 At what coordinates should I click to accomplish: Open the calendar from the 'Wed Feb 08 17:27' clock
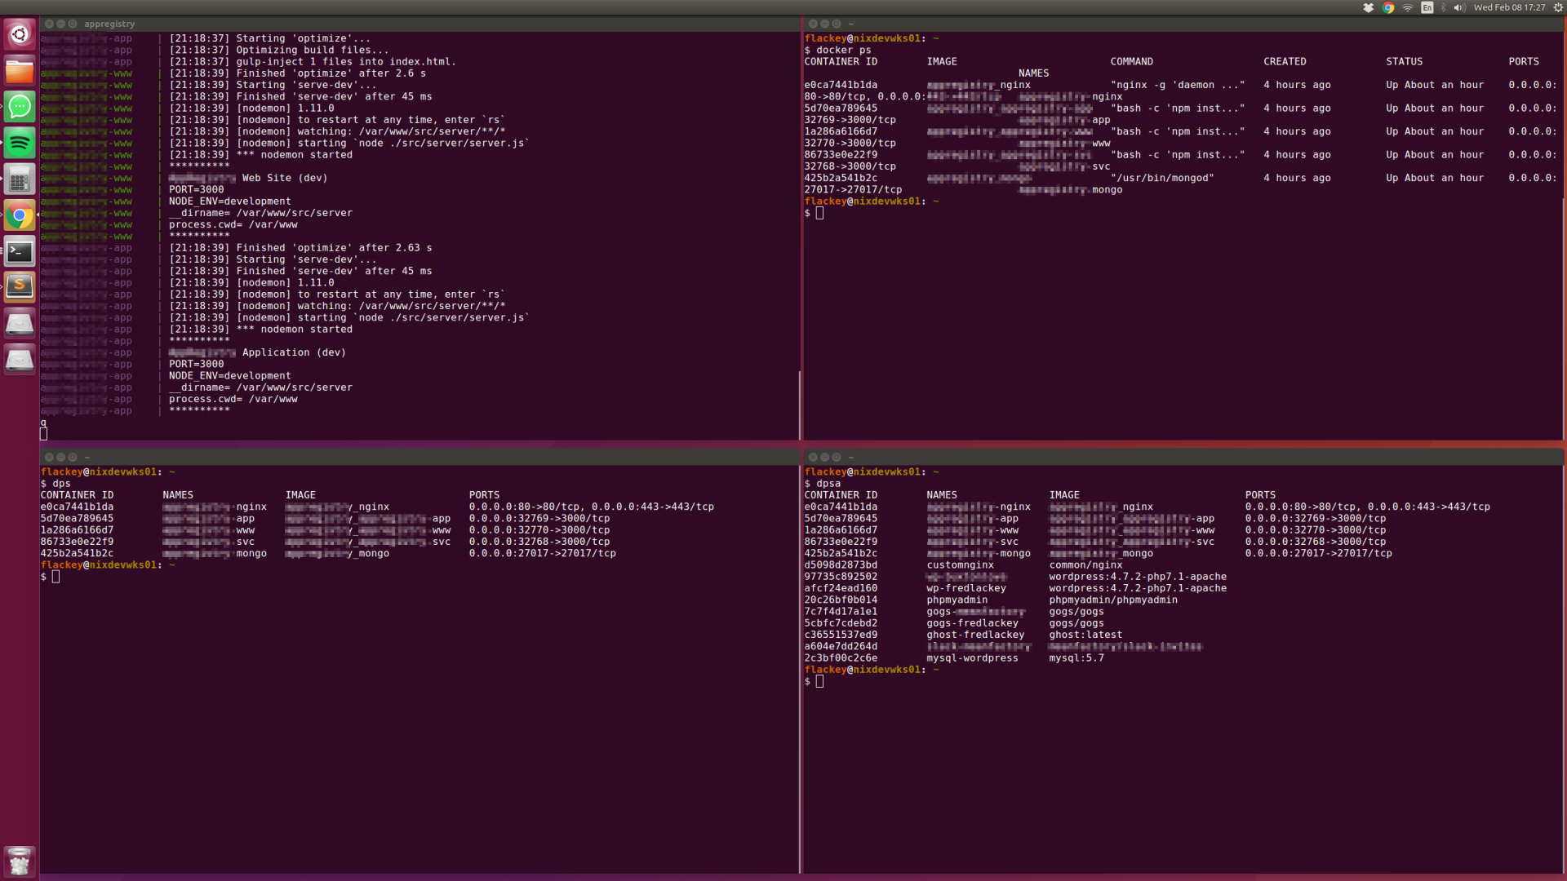coord(1509,7)
